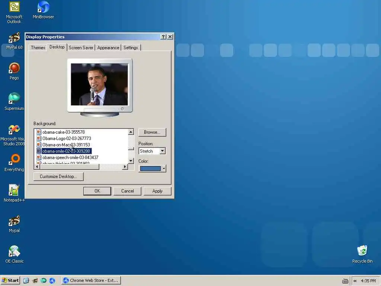Launch Mypal raccoon icon in quick launch
The height and width of the screenshot is (286, 381).
pyautogui.click(x=35, y=280)
